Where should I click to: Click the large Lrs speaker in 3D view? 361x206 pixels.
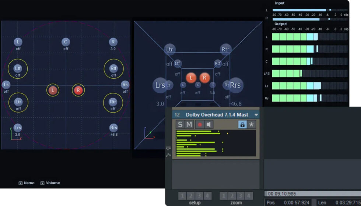[x=160, y=85]
